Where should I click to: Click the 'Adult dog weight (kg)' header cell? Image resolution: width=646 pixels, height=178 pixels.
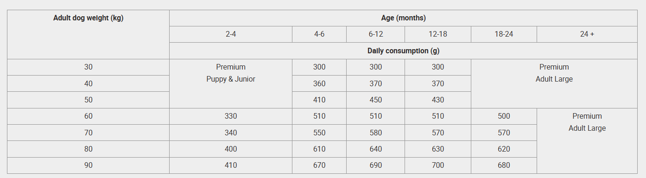(88, 34)
